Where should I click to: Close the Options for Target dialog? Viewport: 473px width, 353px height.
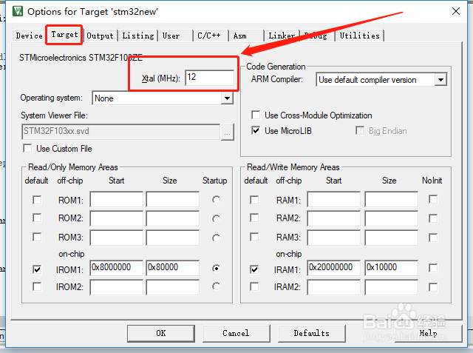[x=456, y=11]
